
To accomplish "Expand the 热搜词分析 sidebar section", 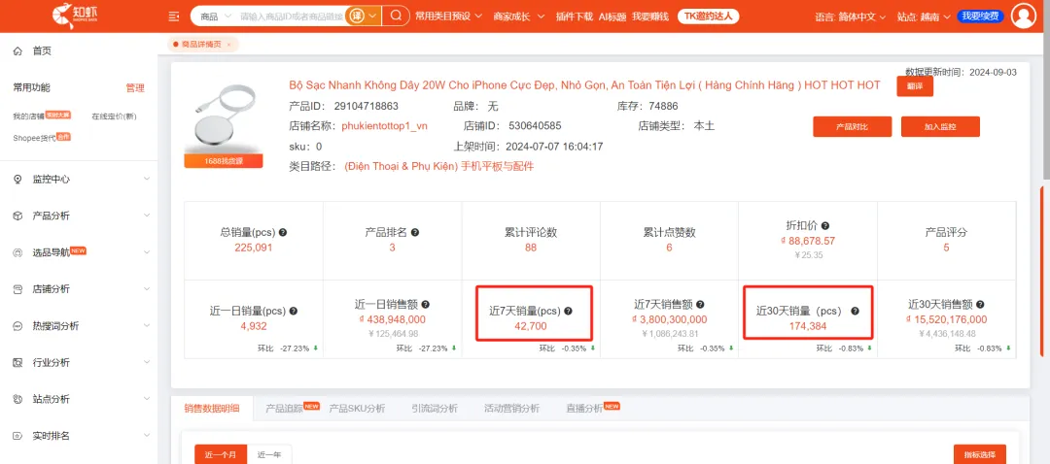I will pos(147,326).
